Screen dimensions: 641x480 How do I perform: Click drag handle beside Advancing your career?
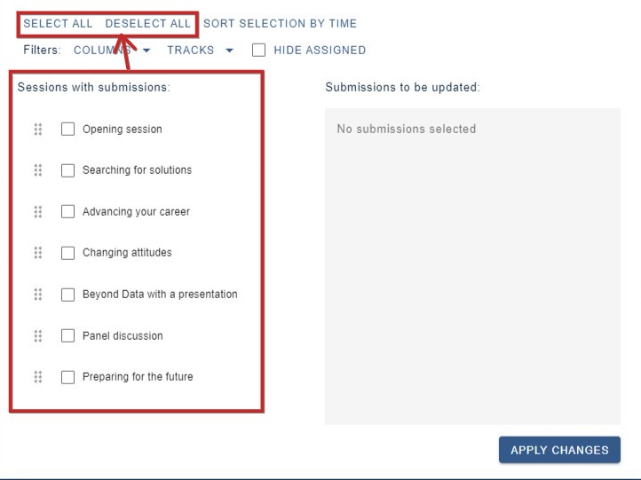click(x=38, y=212)
